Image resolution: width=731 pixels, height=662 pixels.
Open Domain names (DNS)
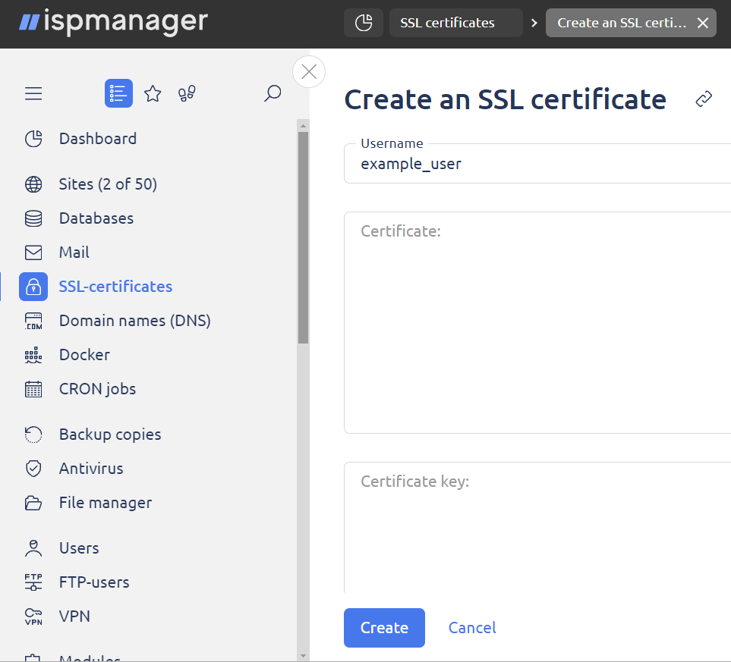tap(134, 321)
